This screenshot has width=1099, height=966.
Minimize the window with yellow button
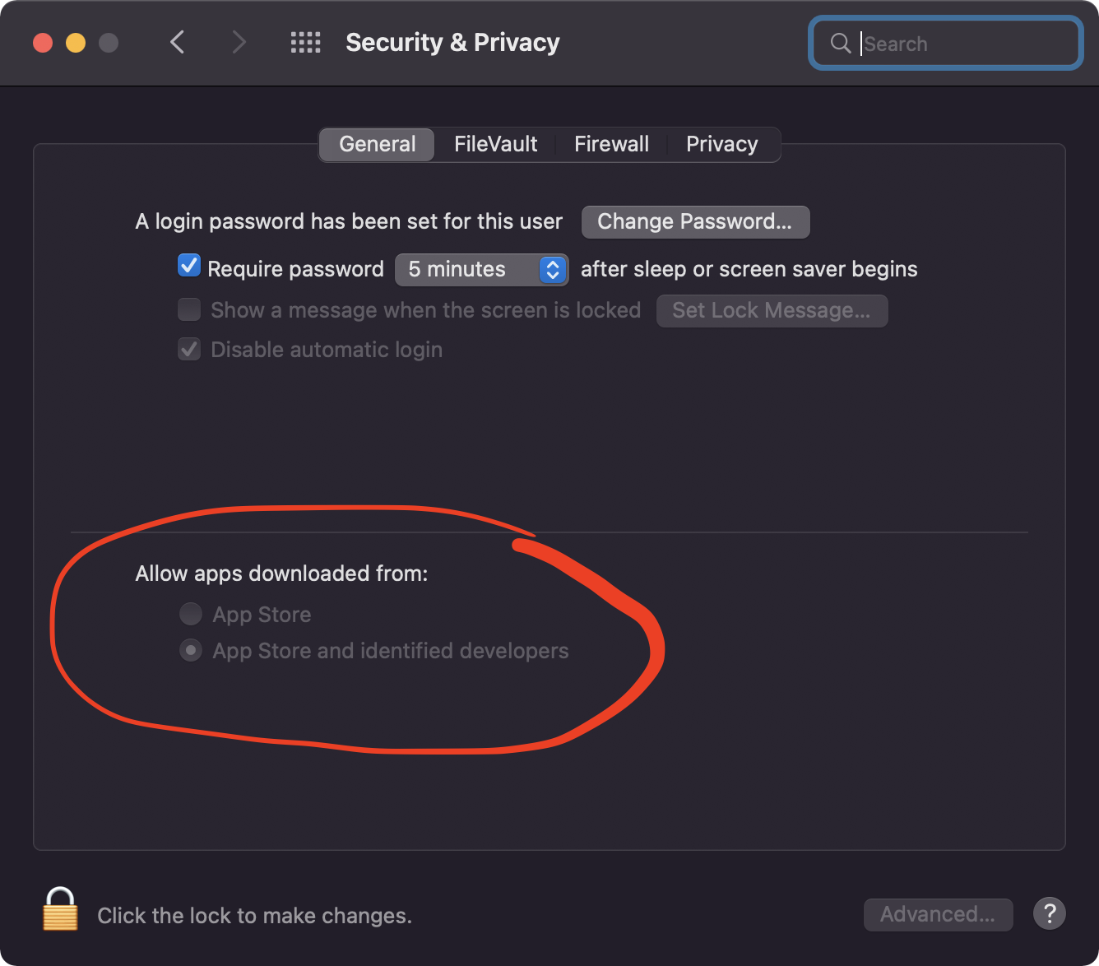tap(76, 43)
